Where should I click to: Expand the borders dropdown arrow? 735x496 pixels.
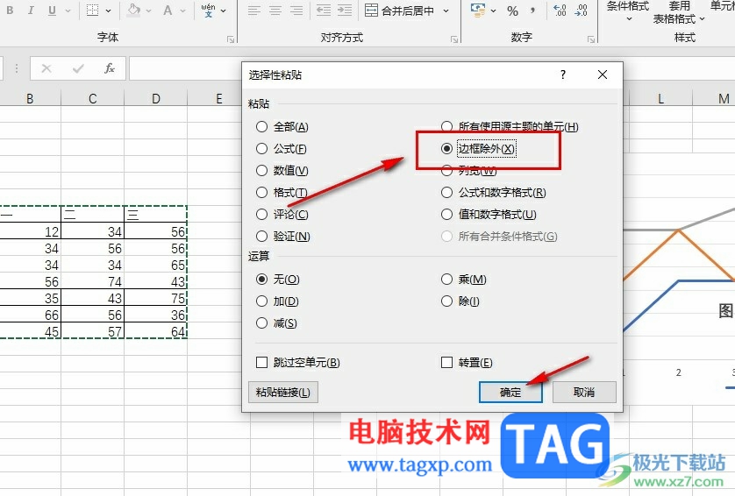tap(109, 11)
